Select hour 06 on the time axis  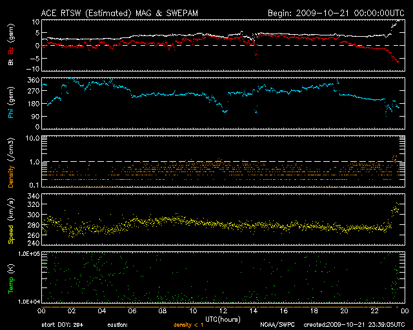pos(132,311)
